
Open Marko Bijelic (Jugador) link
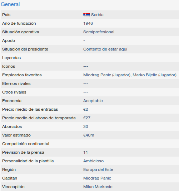pyautogui.click(x=154, y=75)
